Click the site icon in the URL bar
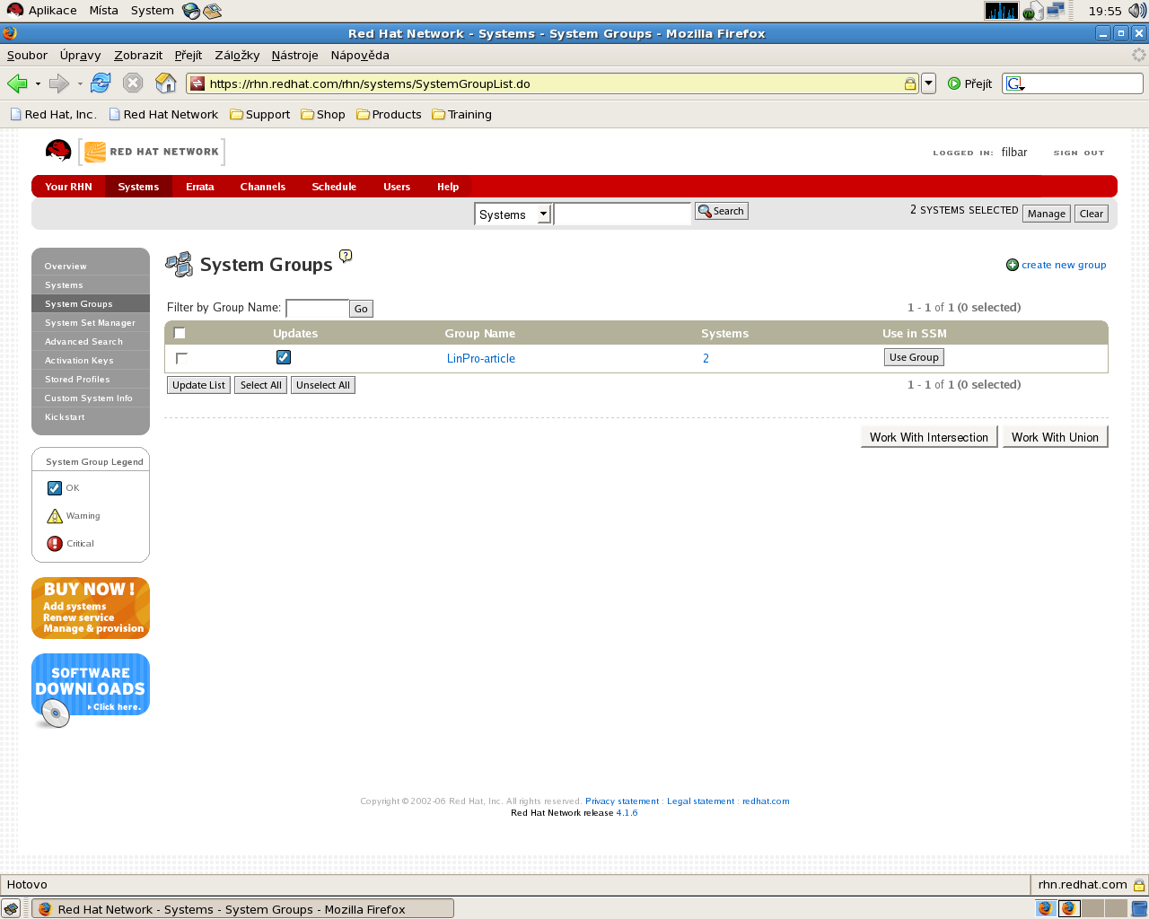1149x919 pixels. (x=197, y=83)
